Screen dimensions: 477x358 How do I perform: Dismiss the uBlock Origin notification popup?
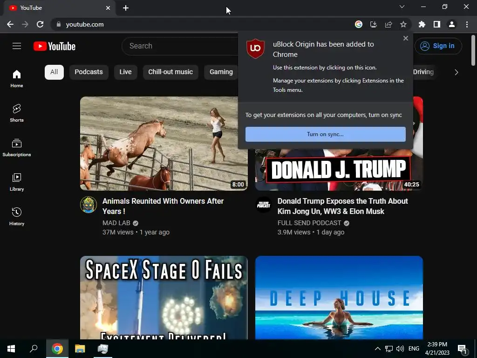coord(406,38)
